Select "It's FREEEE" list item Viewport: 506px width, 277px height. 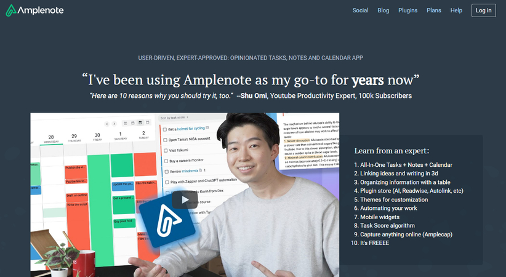(374, 243)
